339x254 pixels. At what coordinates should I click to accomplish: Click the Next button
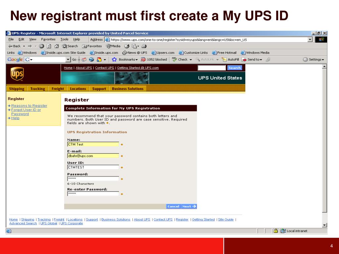(189, 206)
